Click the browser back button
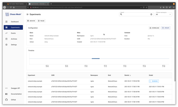 pyautogui.click(x=4, y=7)
